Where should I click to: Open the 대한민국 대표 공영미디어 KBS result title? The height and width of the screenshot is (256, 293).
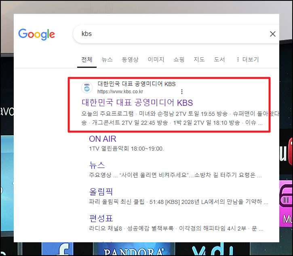point(137,103)
